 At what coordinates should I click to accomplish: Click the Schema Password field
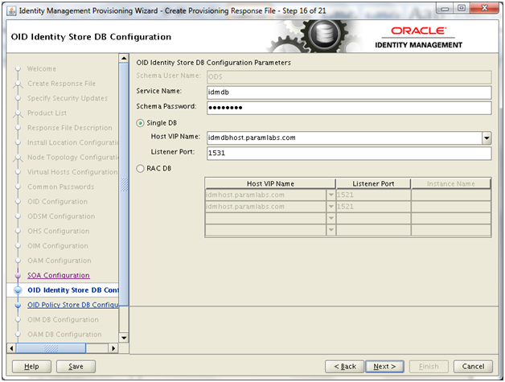[349, 108]
